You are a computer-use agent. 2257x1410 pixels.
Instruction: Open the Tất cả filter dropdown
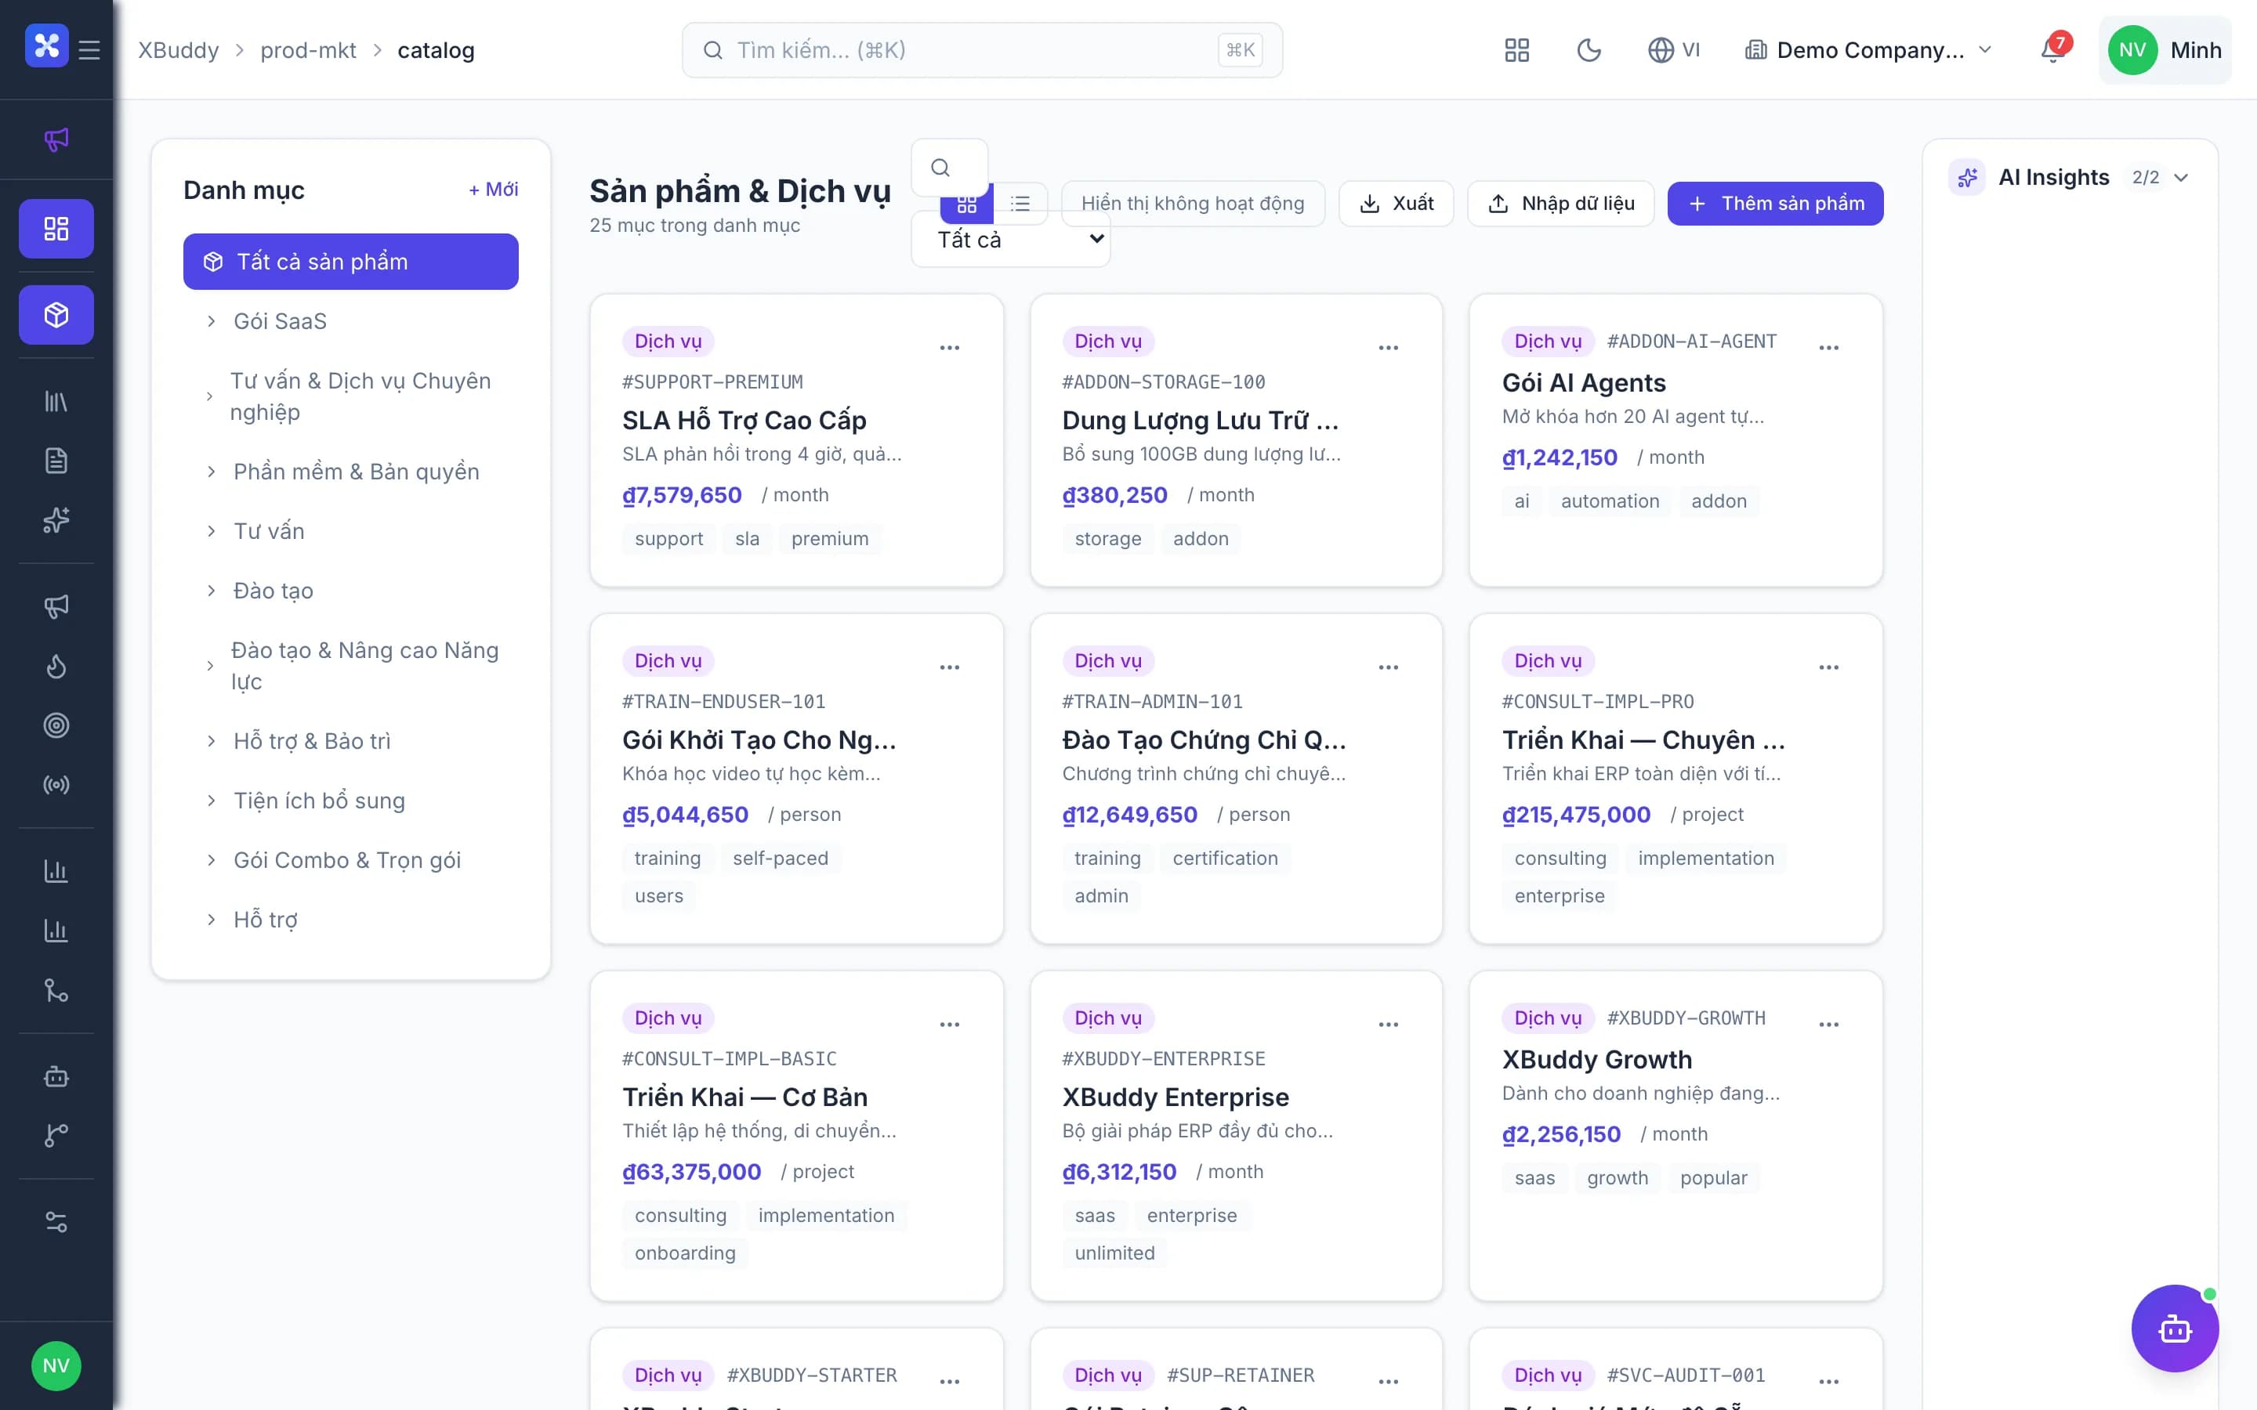click(x=1011, y=240)
